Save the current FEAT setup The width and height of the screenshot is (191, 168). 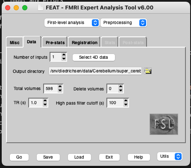pos(48,157)
